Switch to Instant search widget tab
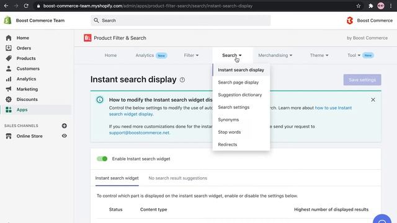Image resolution: width=397 pixels, height=223 pixels. pos(117,178)
